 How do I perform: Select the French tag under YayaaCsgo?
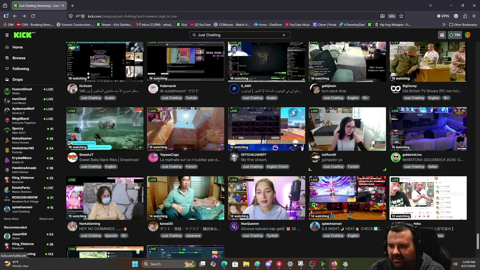pos(191,167)
